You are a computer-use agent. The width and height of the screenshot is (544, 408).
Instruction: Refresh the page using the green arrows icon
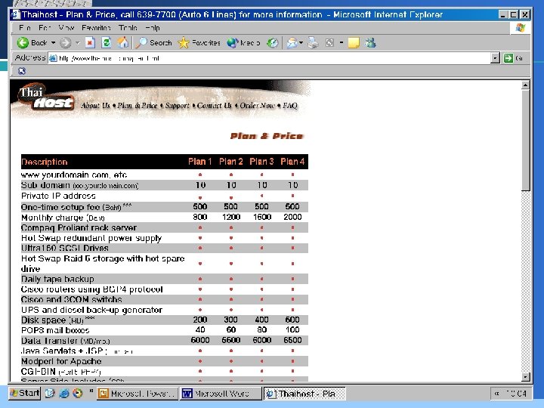coord(107,42)
